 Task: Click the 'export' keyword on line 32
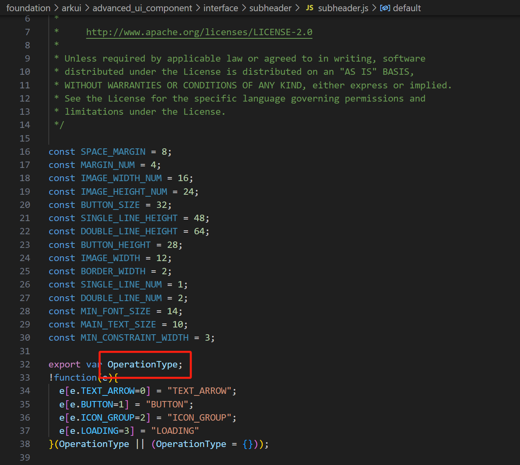(64, 364)
